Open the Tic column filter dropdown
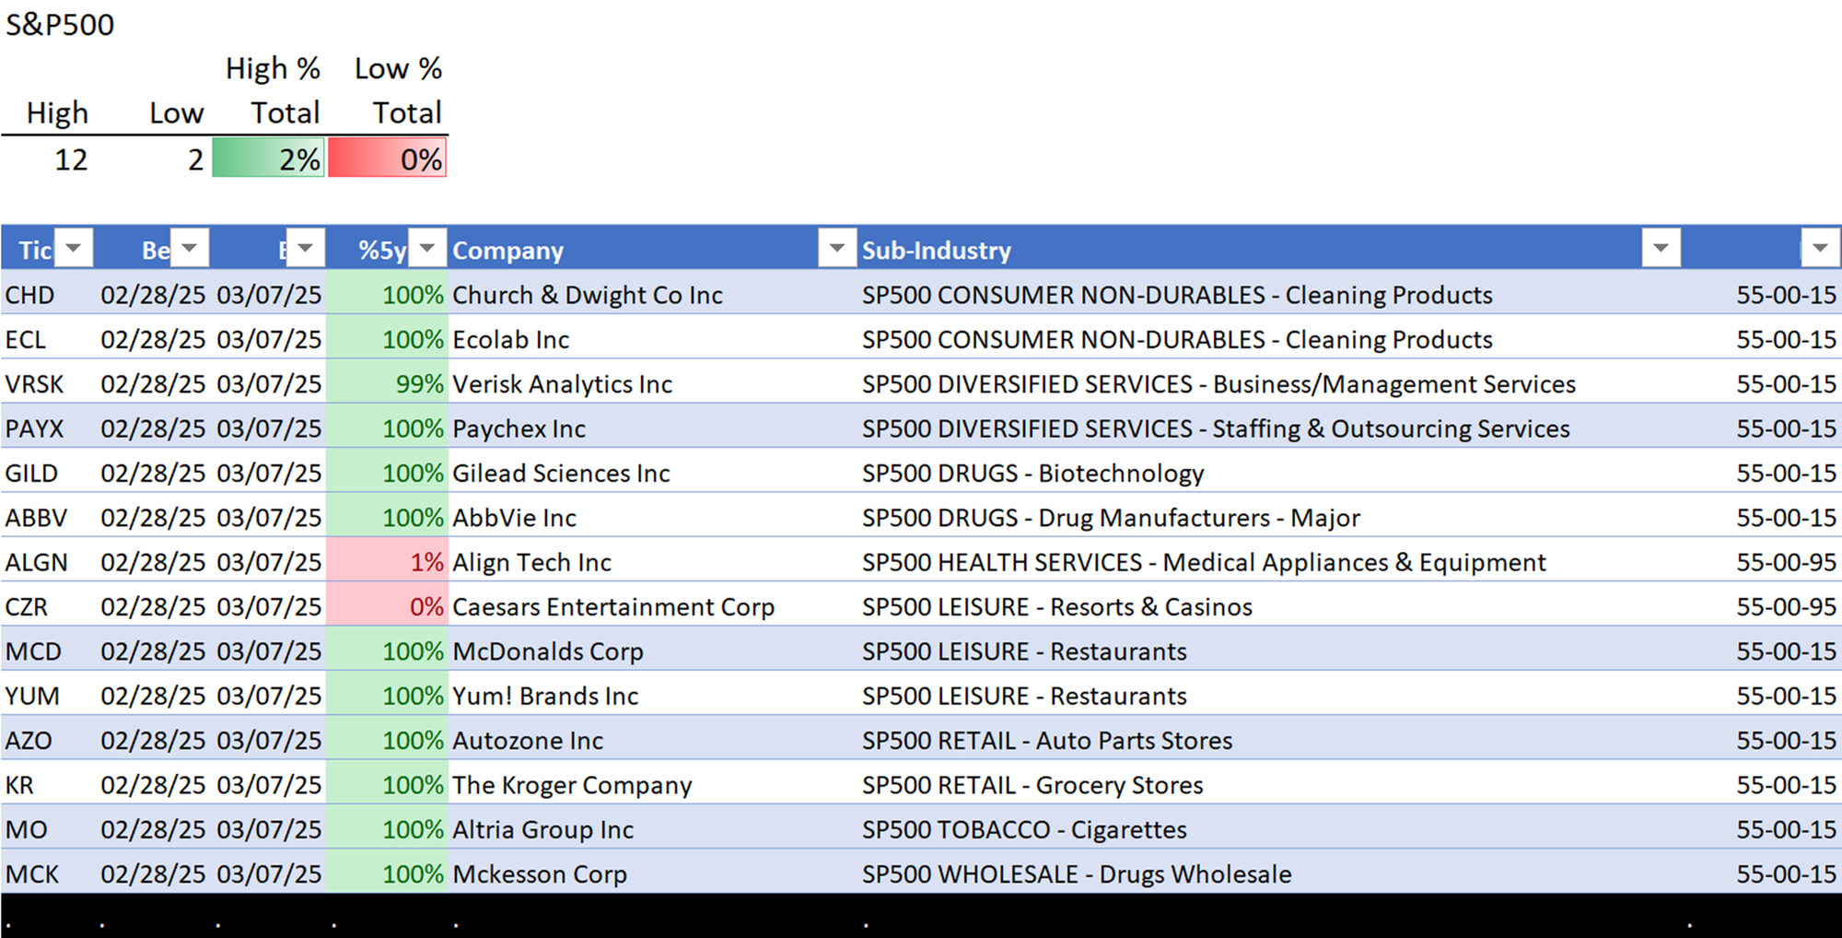Viewport: 1842px width, 938px height. [x=74, y=248]
